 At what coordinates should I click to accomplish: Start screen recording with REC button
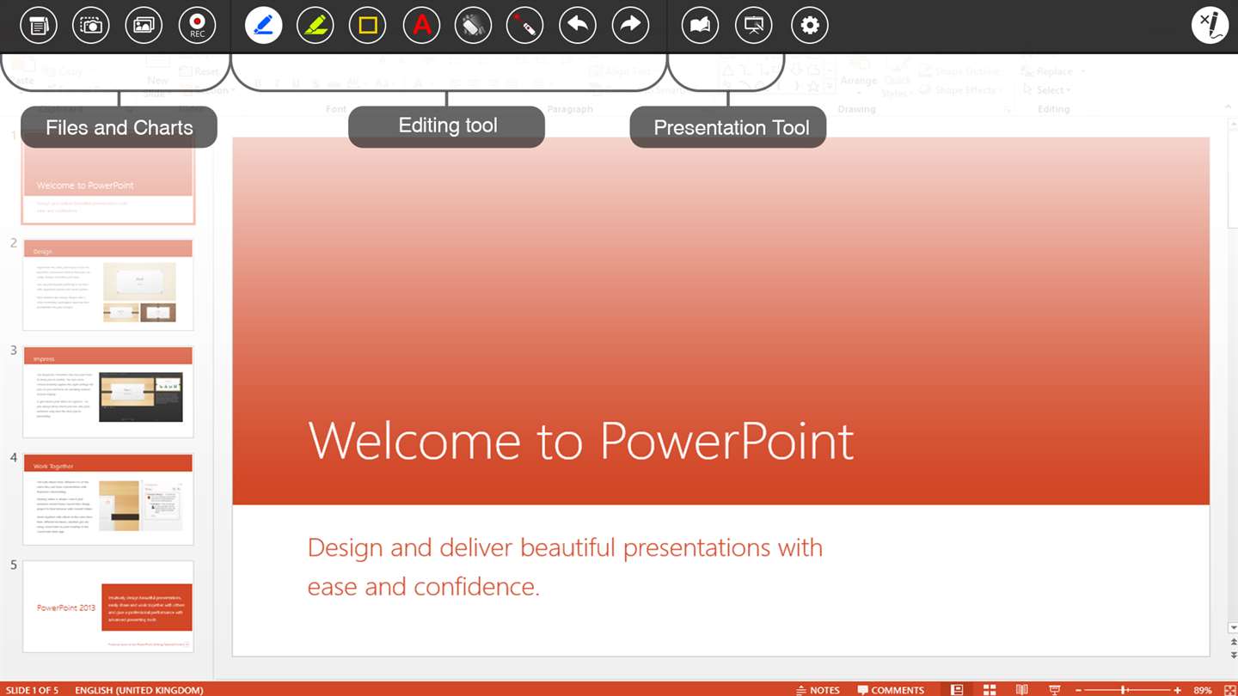pyautogui.click(x=197, y=25)
